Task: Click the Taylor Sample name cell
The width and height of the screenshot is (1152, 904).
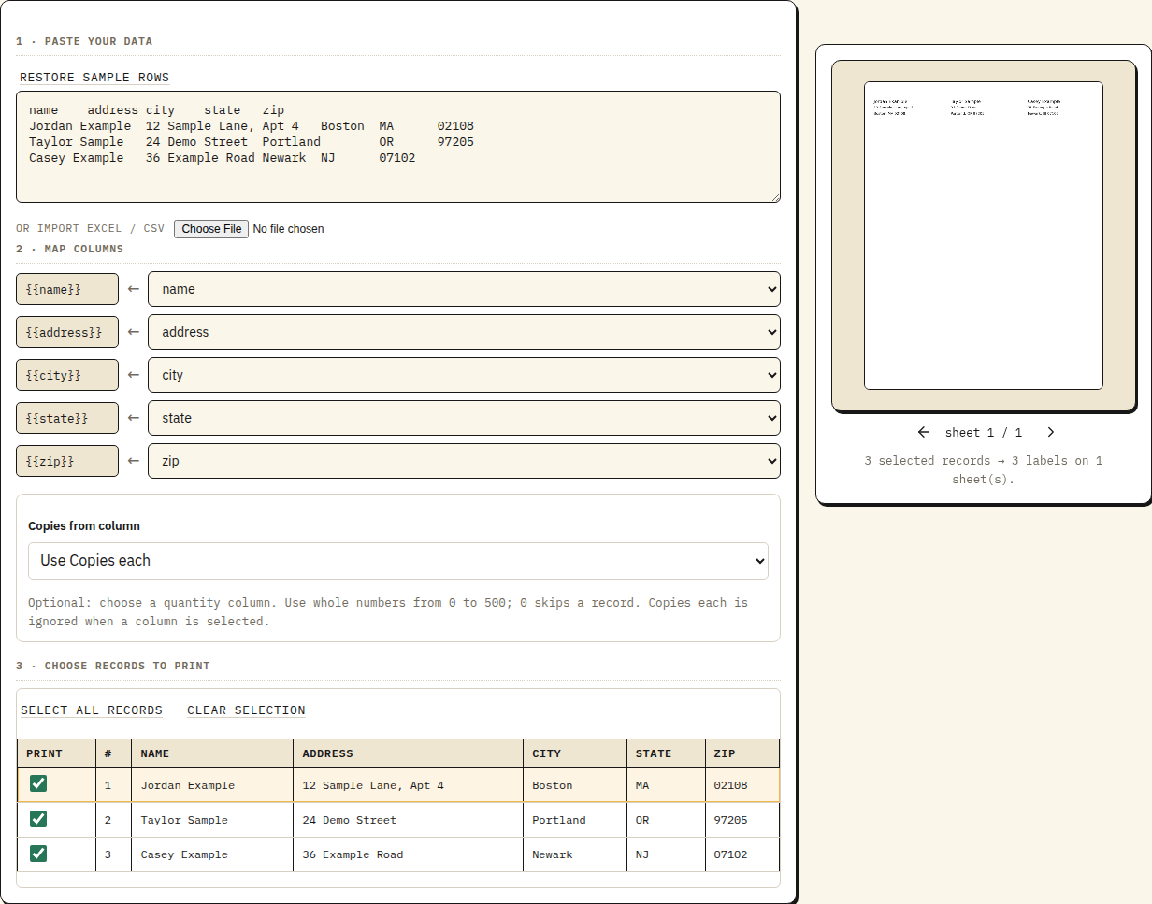Action: point(212,820)
